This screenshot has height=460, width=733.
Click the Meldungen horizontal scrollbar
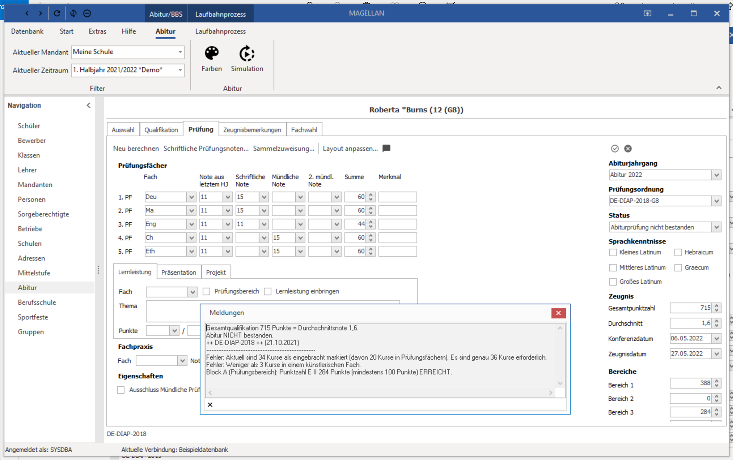tap(380, 393)
